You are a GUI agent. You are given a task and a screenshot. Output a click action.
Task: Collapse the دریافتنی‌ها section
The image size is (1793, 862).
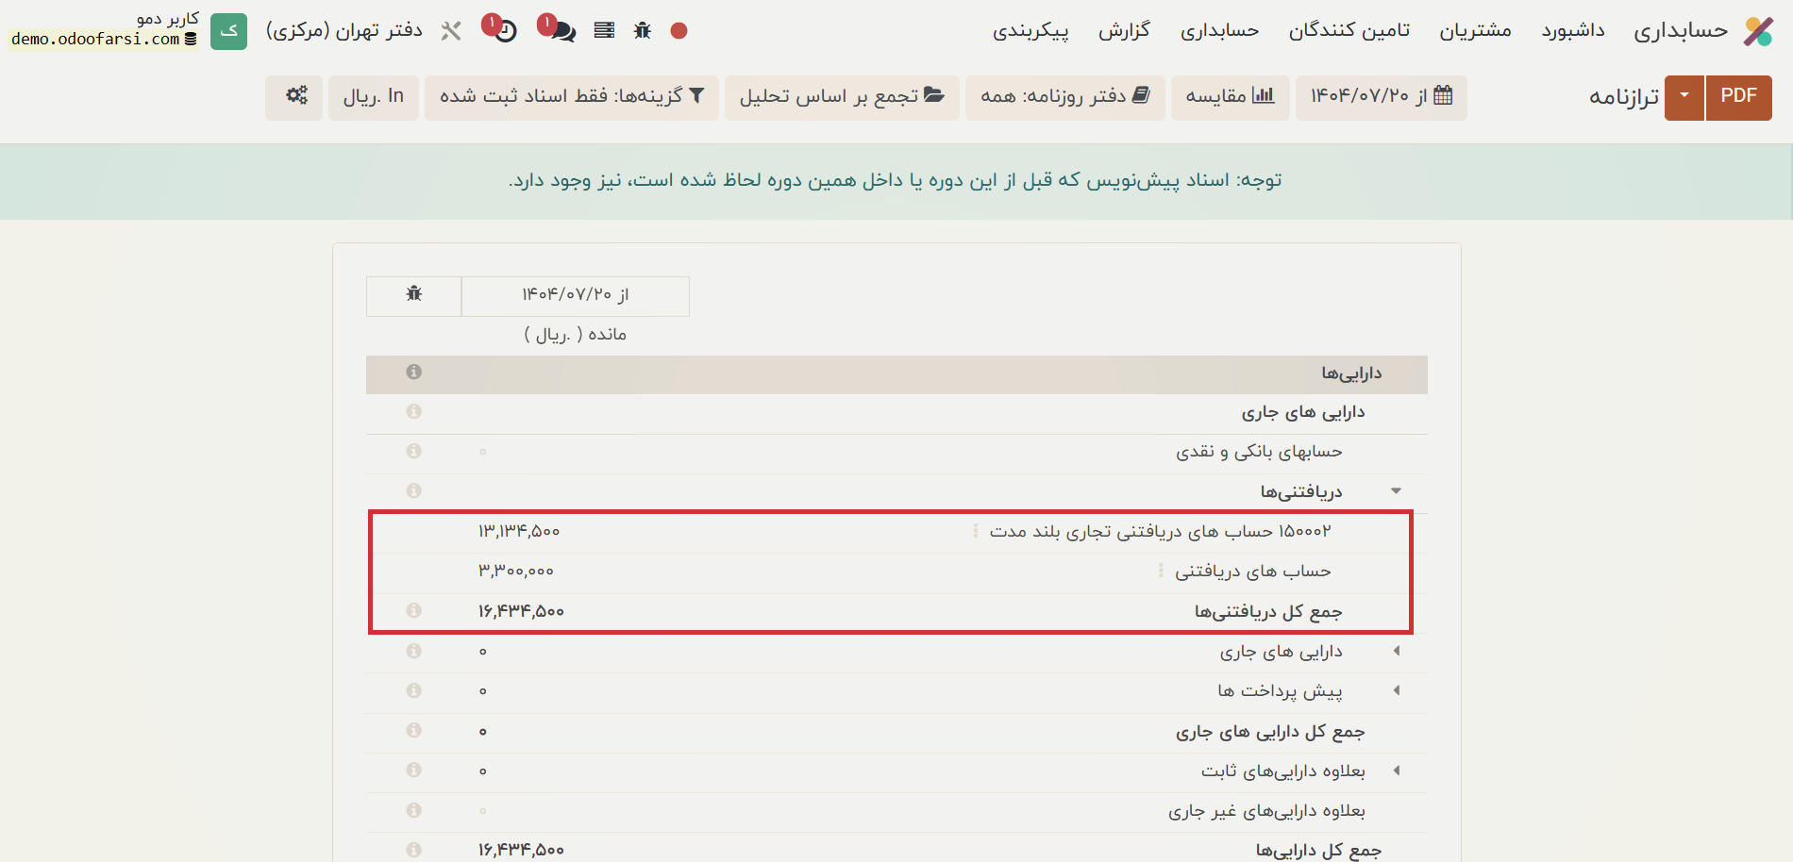pos(1396,491)
